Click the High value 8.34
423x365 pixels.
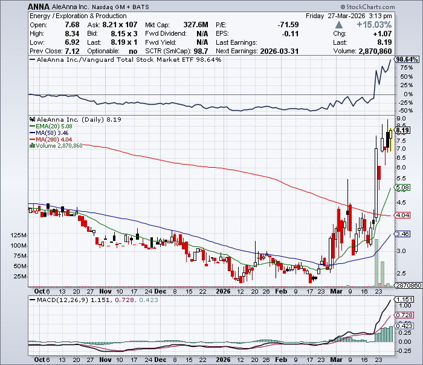(x=72, y=34)
